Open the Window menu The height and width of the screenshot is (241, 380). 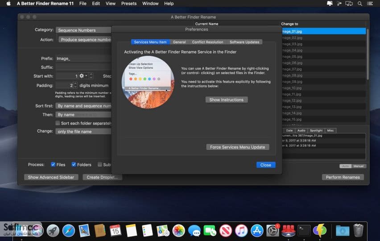coord(150,4)
